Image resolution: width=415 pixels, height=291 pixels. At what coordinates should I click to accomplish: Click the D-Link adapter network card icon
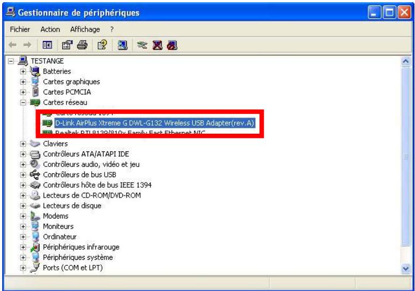47,123
